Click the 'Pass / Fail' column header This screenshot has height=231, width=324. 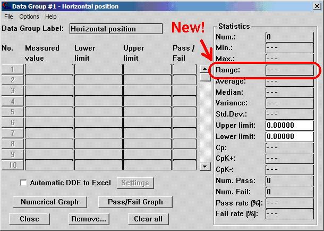pyautogui.click(x=183, y=53)
